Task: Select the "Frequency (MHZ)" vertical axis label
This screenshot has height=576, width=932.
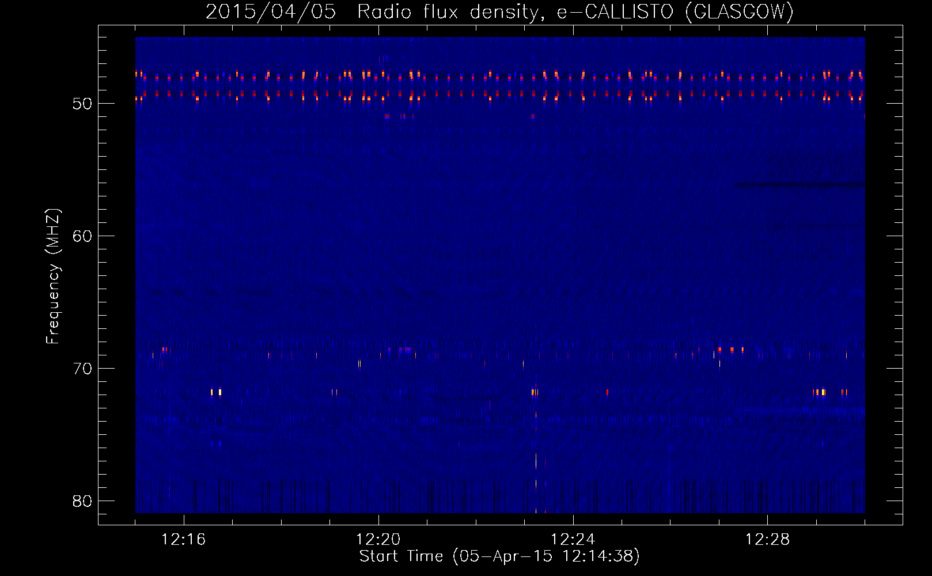Action: [x=53, y=276]
